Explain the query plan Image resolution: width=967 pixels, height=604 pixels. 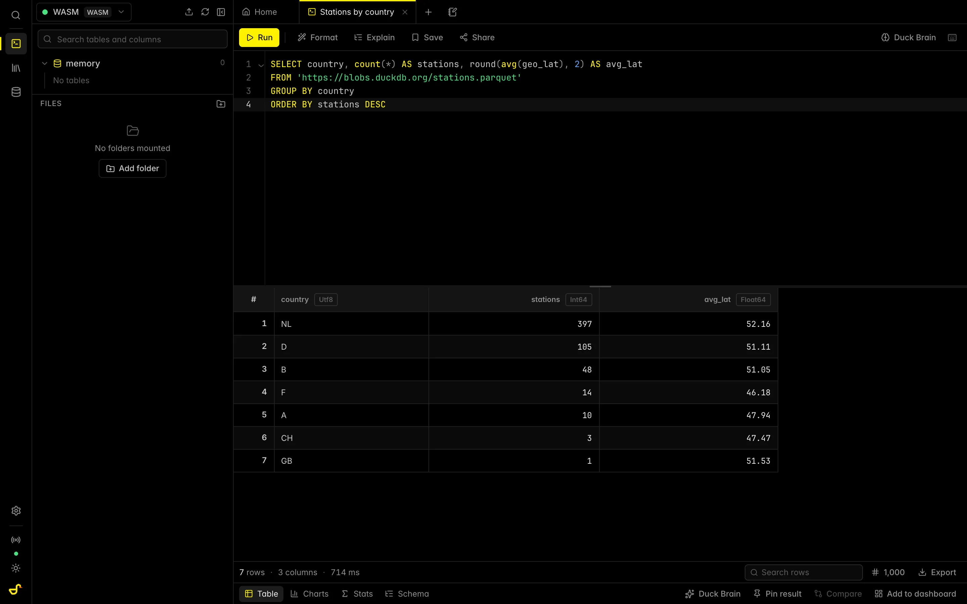(x=374, y=38)
